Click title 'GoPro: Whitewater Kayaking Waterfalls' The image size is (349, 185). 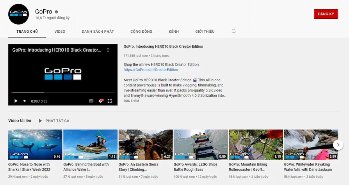308,167
